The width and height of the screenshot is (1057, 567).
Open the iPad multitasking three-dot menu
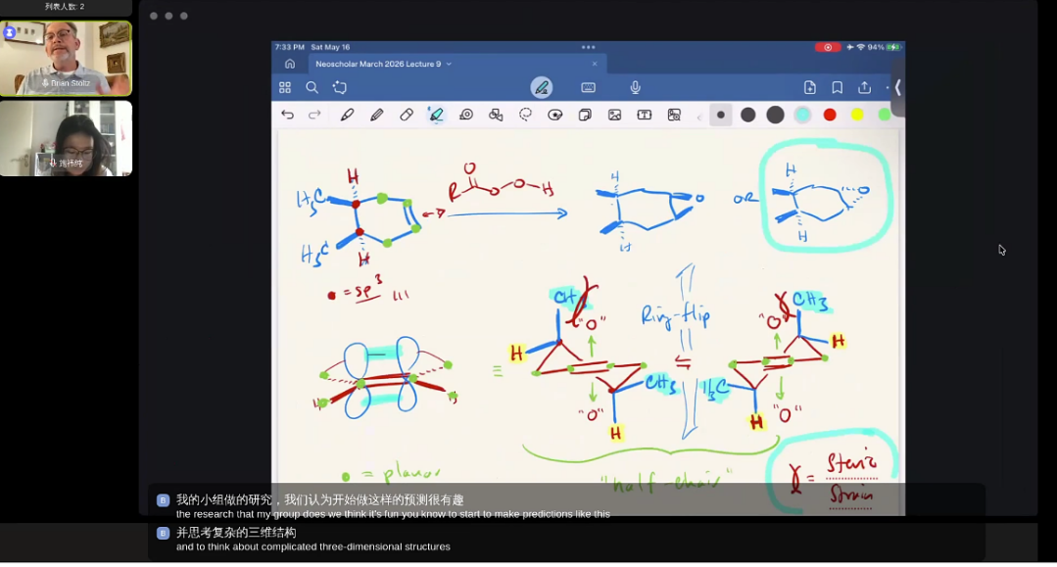tap(588, 47)
